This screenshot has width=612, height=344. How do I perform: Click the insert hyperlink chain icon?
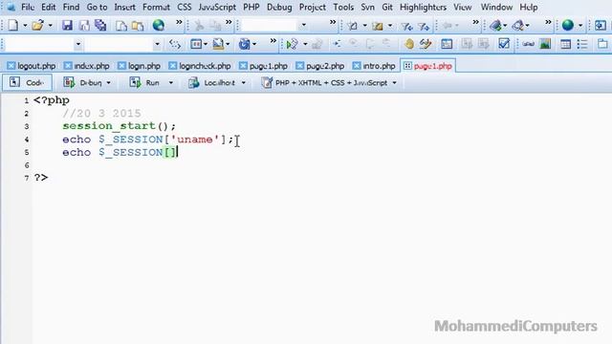pos(528,44)
